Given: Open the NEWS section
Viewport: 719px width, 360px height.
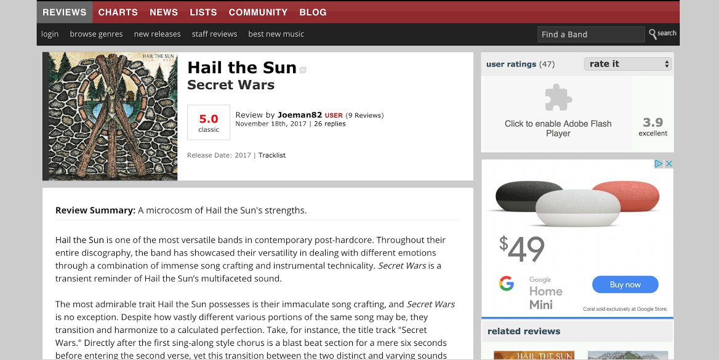Looking at the screenshot, I should coord(164,12).
